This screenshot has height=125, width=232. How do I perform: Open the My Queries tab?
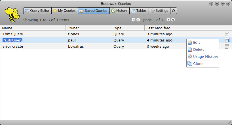(x=64, y=11)
